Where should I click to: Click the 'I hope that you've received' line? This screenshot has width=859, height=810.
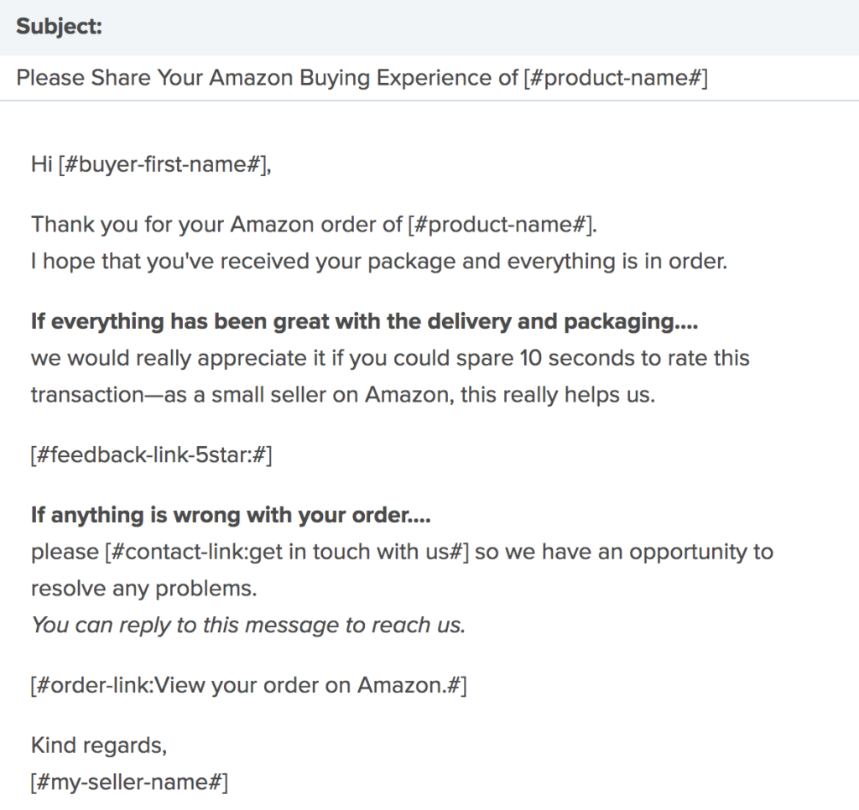[x=379, y=261]
